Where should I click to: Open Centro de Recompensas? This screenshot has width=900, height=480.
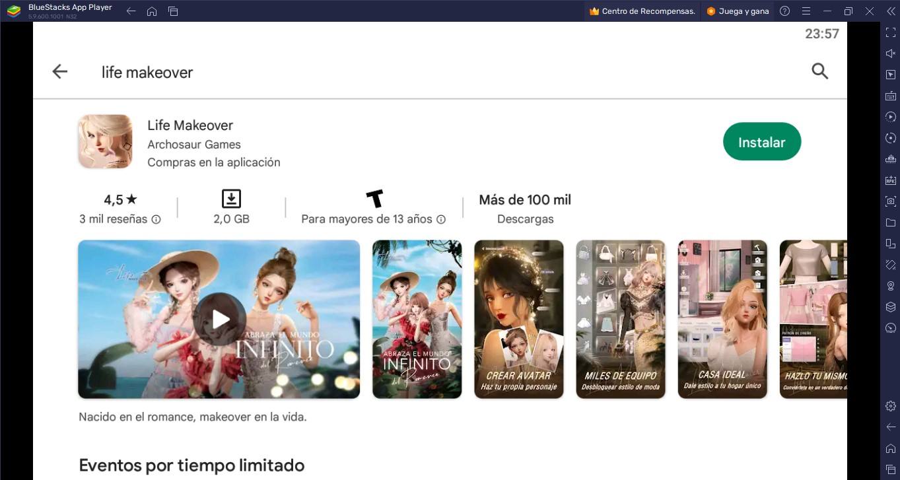click(642, 11)
